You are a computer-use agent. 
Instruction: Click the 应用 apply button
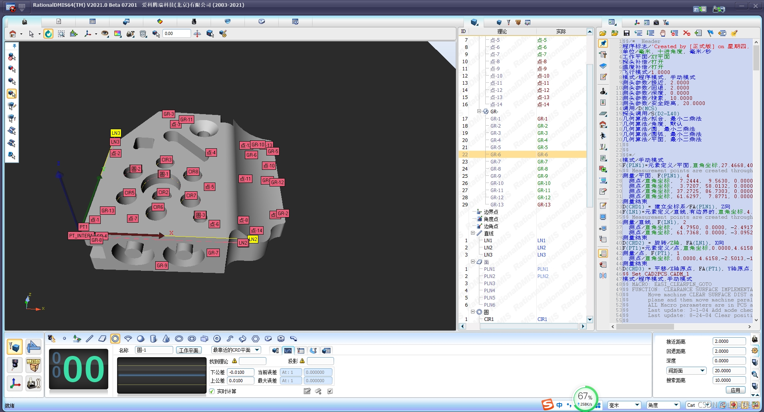click(x=735, y=390)
